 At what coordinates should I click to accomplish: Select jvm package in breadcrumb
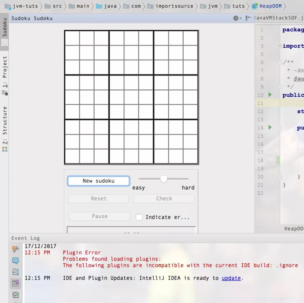coord(209,6)
